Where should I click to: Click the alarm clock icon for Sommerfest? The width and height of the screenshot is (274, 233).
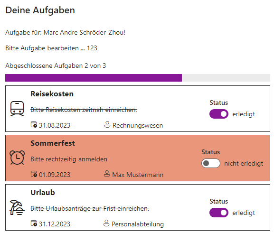click(x=17, y=158)
